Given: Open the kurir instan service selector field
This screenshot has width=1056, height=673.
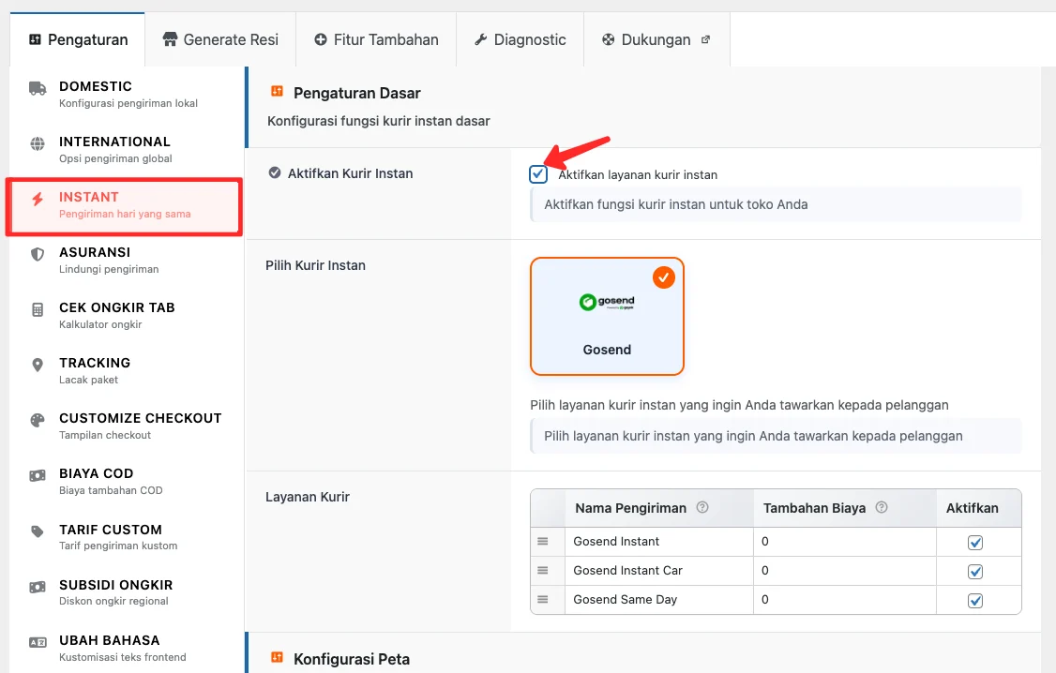Looking at the screenshot, I should (776, 435).
